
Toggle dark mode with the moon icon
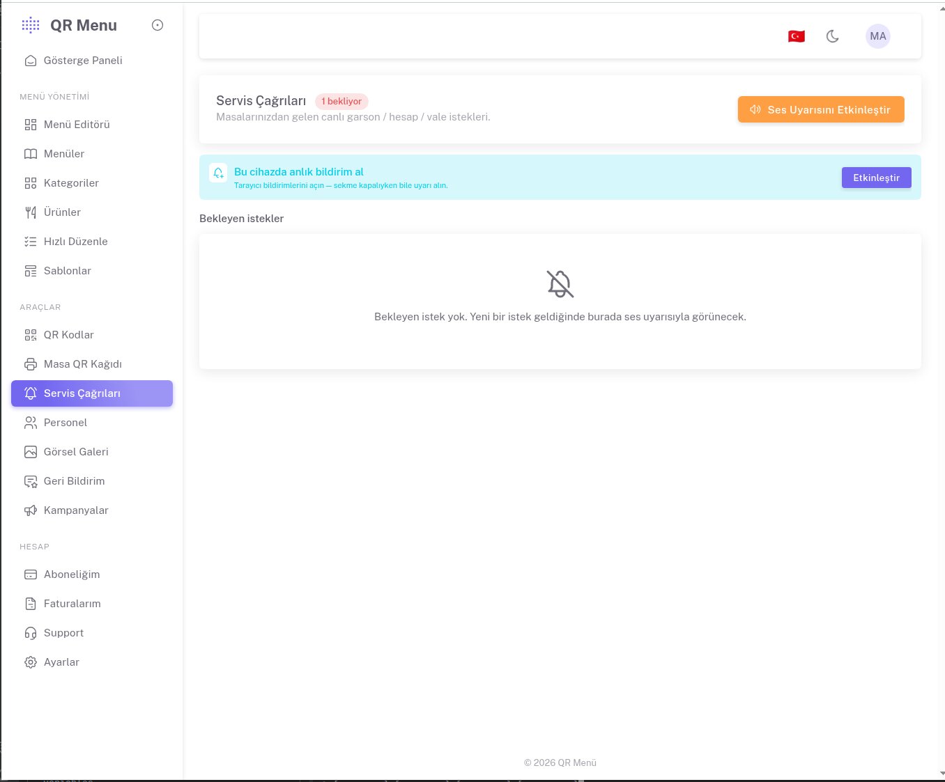pyautogui.click(x=832, y=36)
